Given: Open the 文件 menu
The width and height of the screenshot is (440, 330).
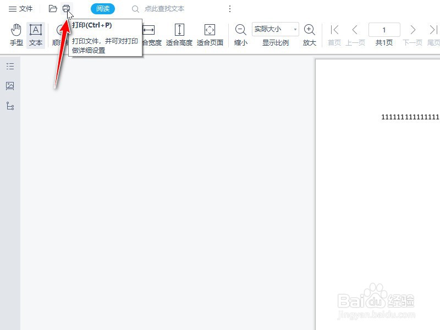Looking at the screenshot, I should pos(20,9).
